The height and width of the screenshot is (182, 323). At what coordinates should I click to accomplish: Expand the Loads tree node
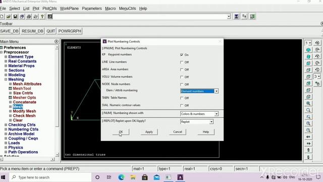pyautogui.click(x=6, y=143)
